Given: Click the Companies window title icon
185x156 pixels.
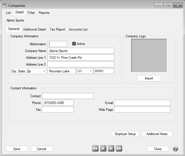Looking at the screenshot, I should click(x=5, y=5).
